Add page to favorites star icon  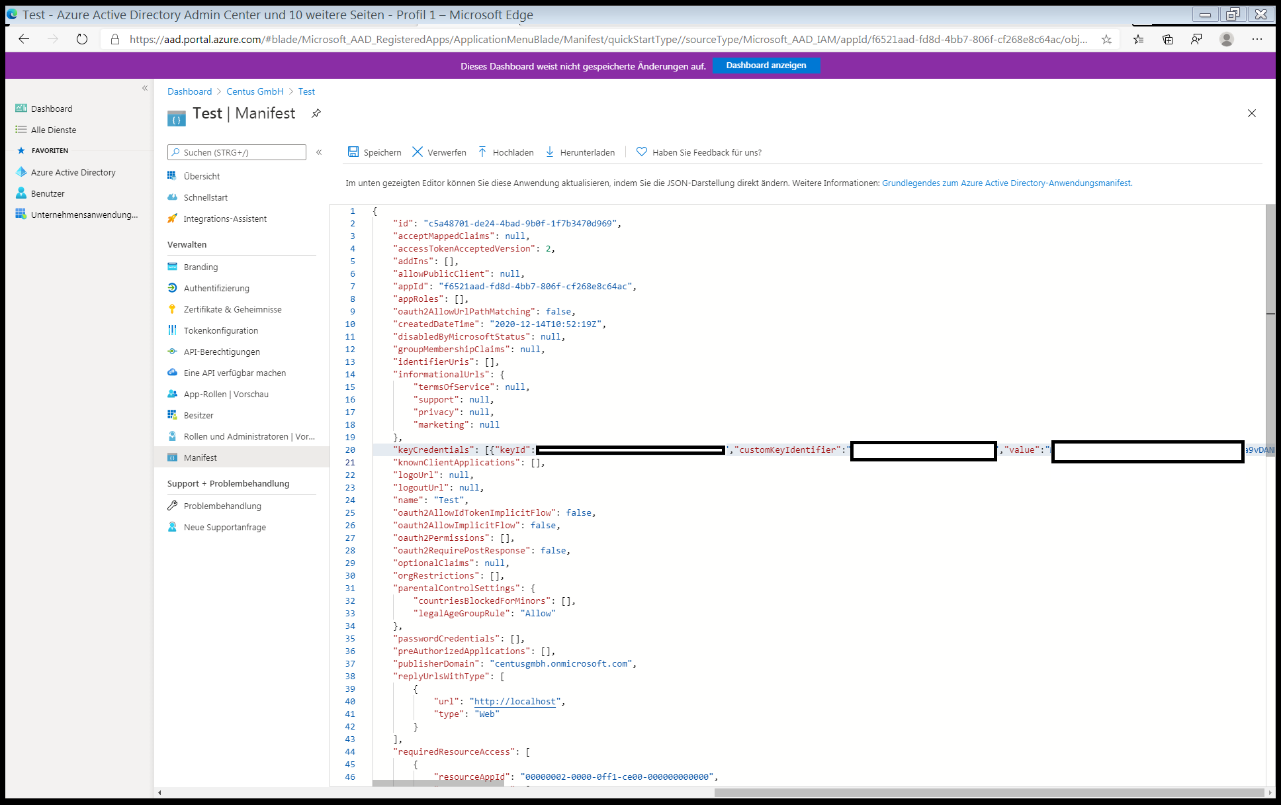coord(1106,40)
